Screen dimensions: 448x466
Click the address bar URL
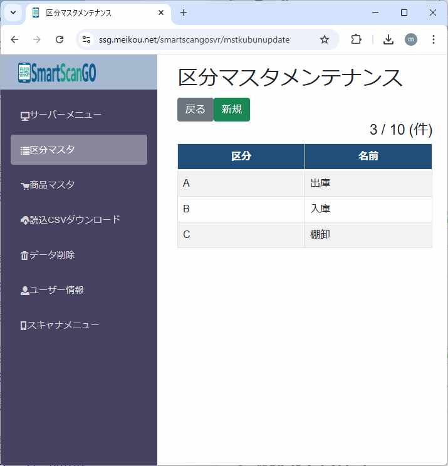[x=194, y=40]
